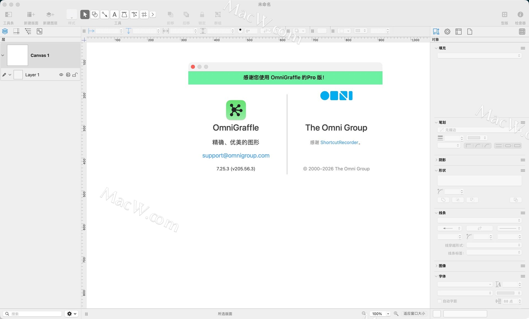Add a new canvas with 新建版面
Screen dimensions: 529x319
(31, 15)
